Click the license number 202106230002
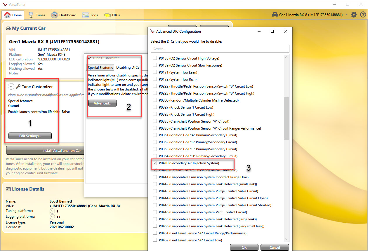 point(62,227)
